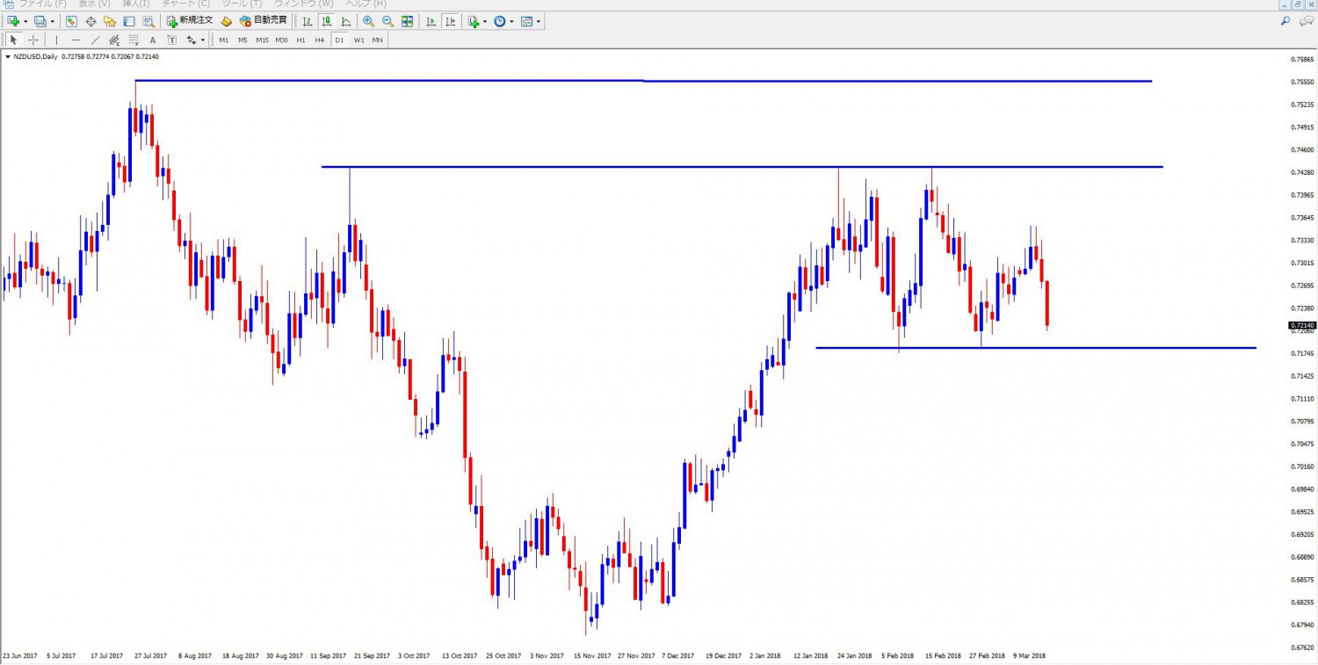Click the search magnifier at top right
The image size is (1318, 665).
click(x=1285, y=21)
